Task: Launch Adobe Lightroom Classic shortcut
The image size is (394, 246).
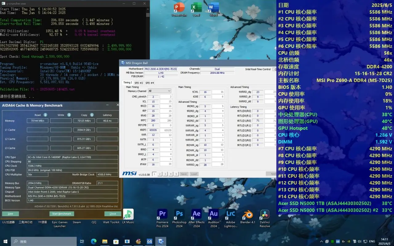Action: tap(231, 218)
